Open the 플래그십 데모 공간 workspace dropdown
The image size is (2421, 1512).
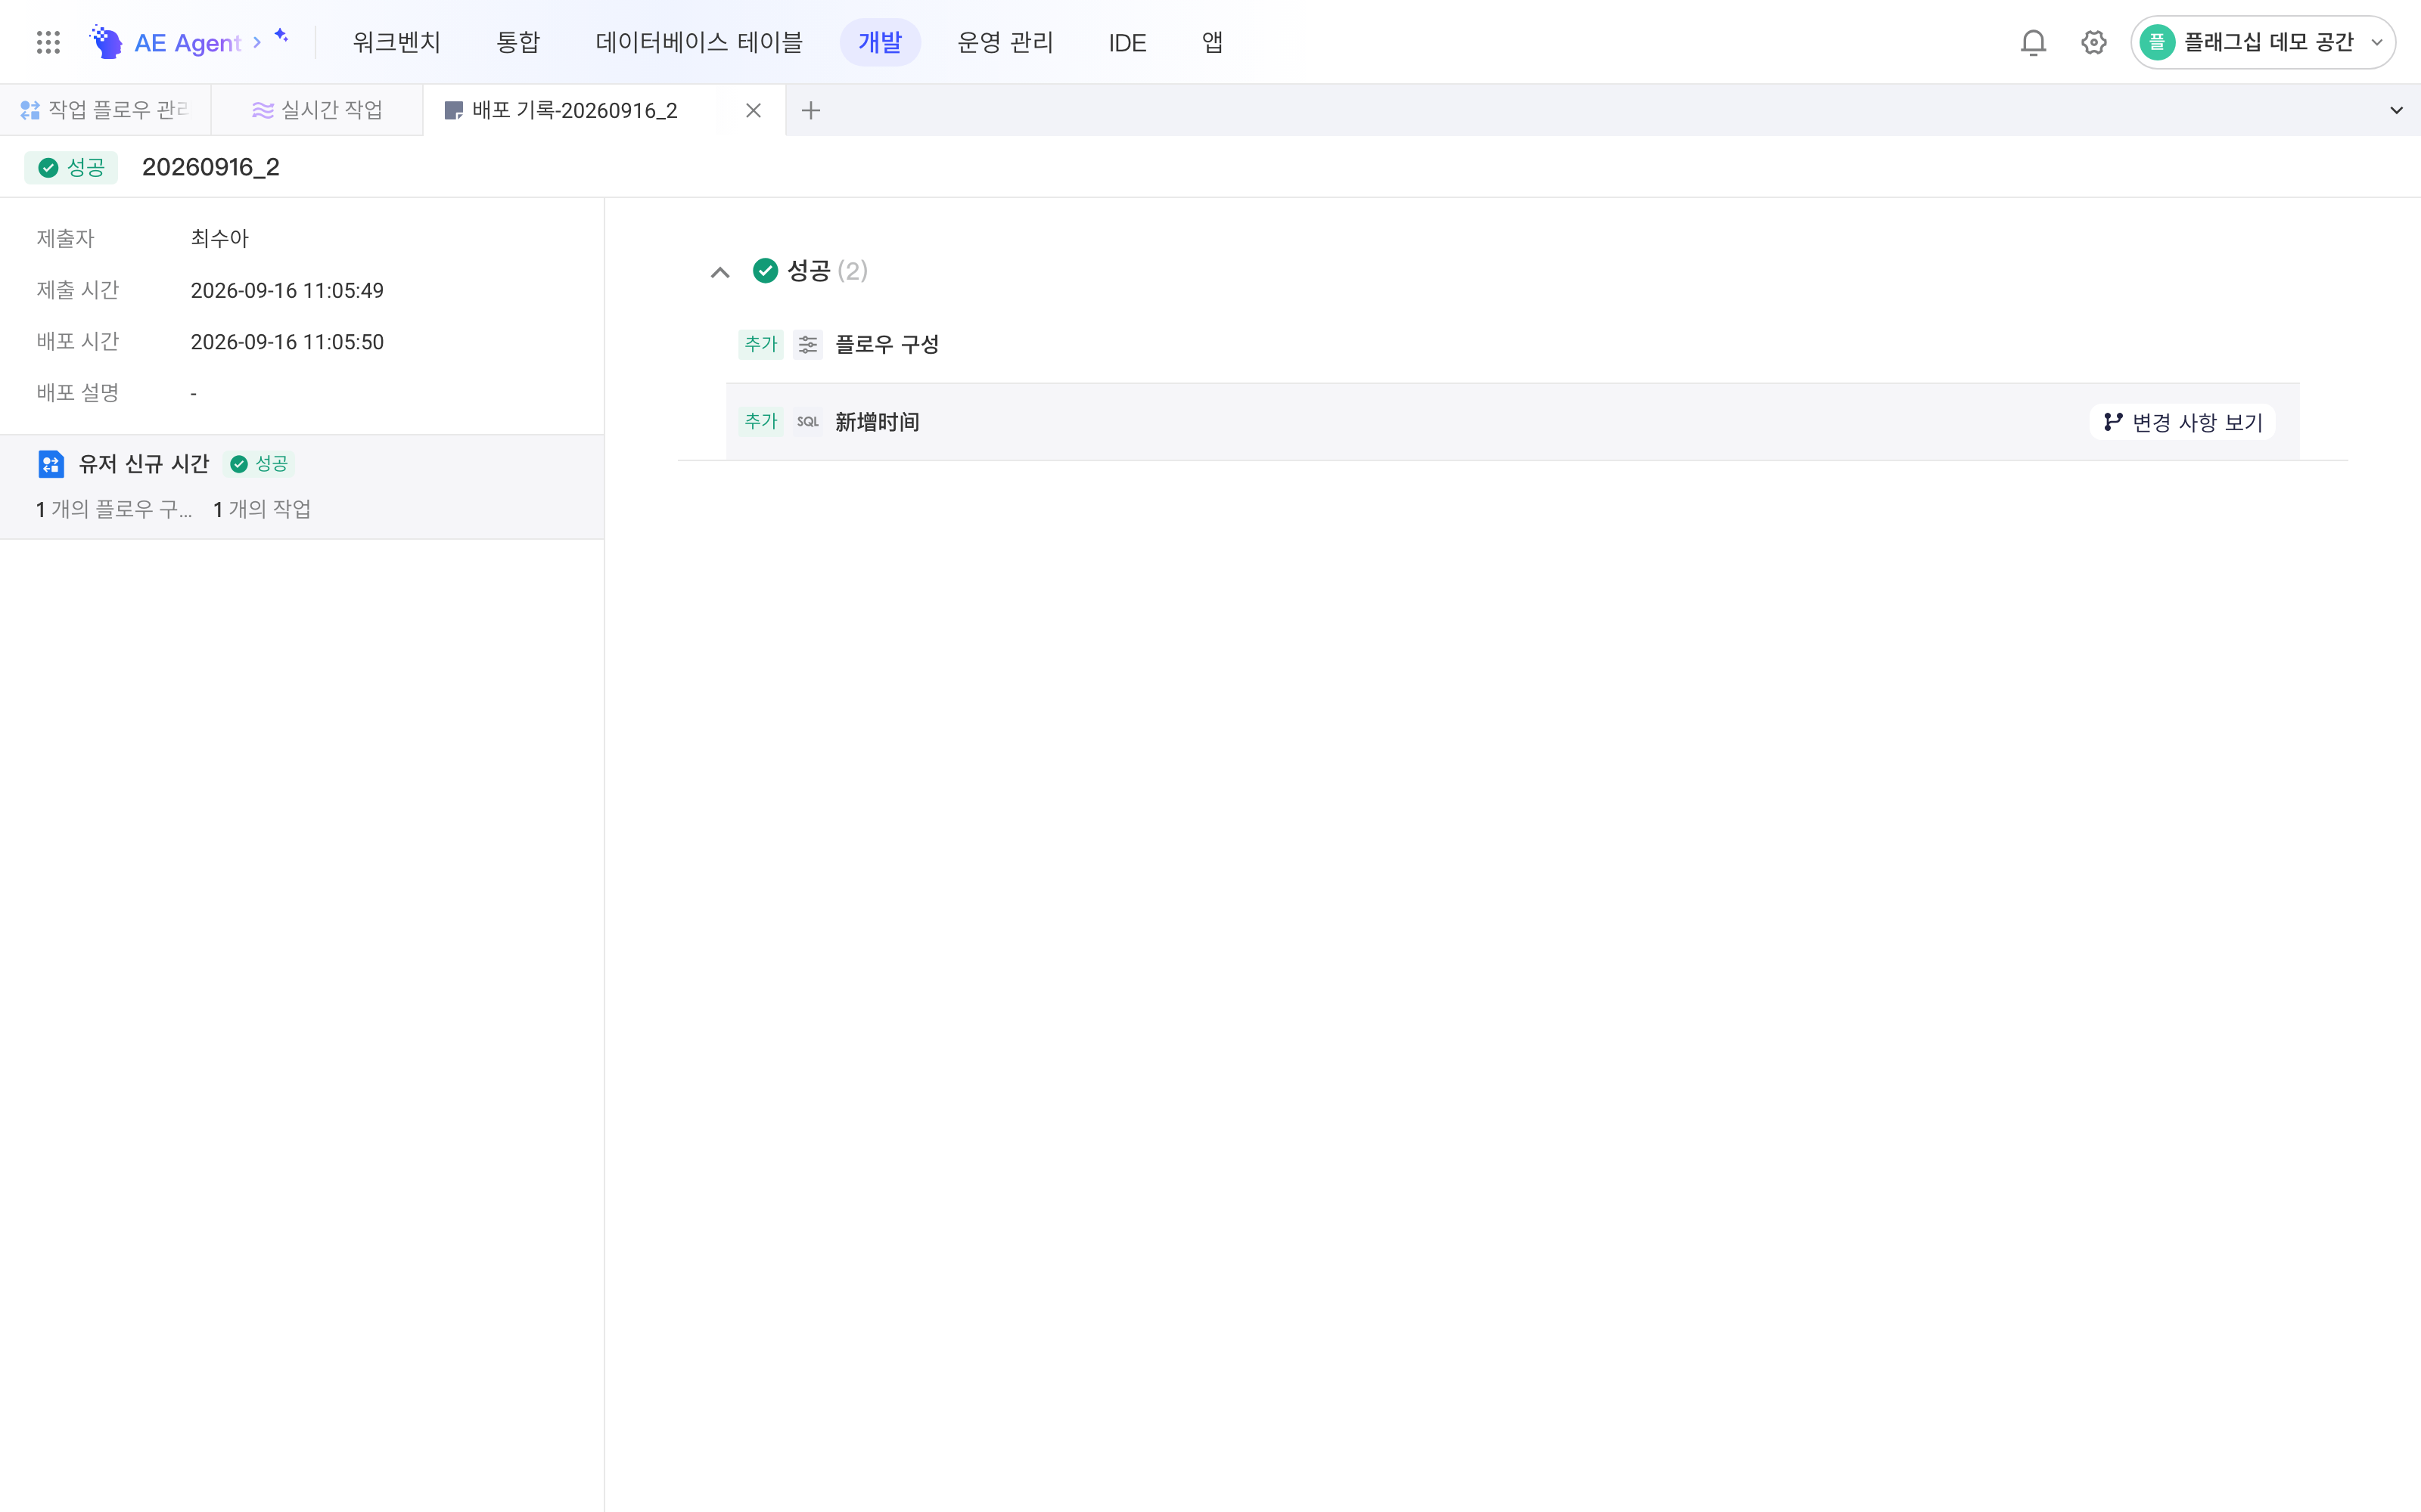point(2263,42)
